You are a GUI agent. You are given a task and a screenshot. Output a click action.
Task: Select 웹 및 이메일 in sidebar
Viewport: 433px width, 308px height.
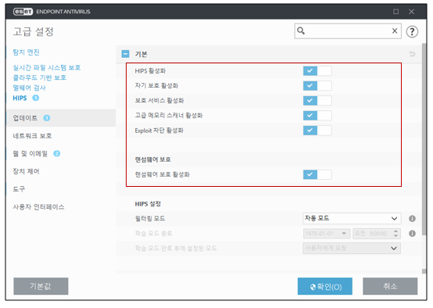30,153
